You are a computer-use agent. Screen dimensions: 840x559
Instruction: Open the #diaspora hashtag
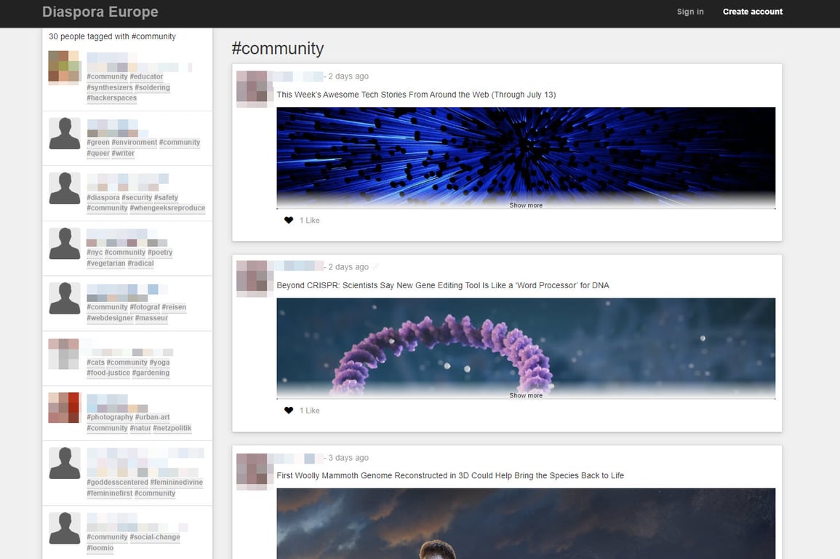click(100, 197)
